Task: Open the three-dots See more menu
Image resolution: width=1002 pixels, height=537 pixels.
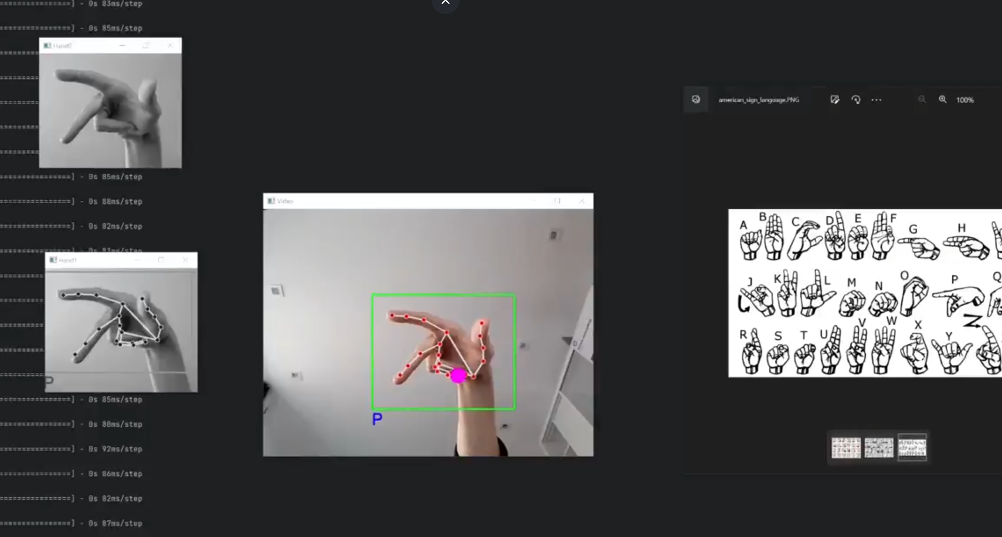Action: click(x=877, y=100)
